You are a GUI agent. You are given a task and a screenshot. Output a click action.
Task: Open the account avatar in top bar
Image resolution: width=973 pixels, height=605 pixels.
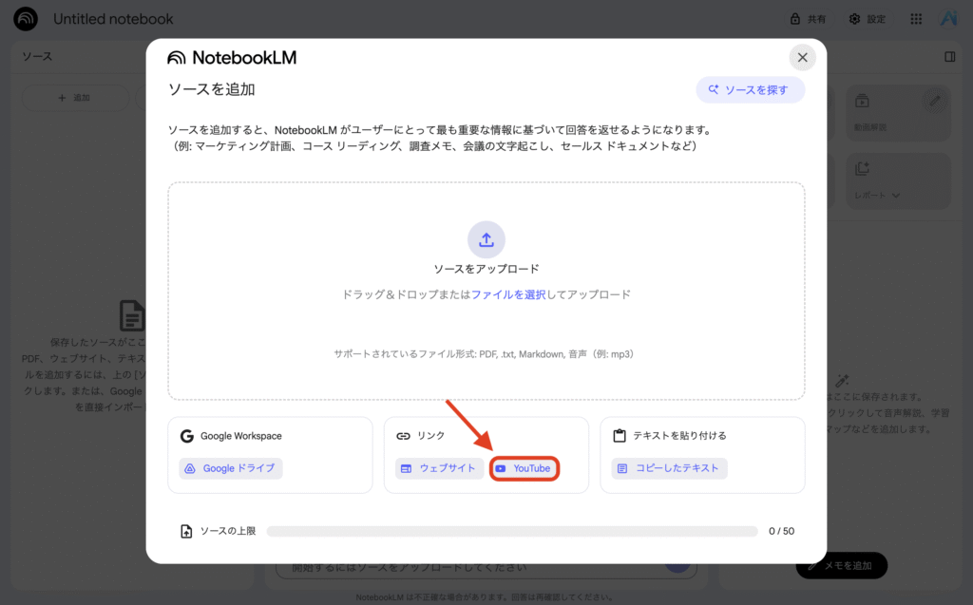949,19
